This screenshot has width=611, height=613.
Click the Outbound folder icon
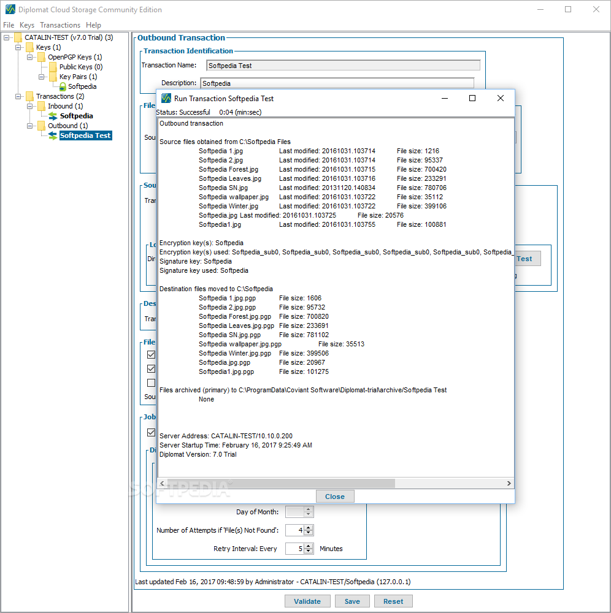(42, 126)
